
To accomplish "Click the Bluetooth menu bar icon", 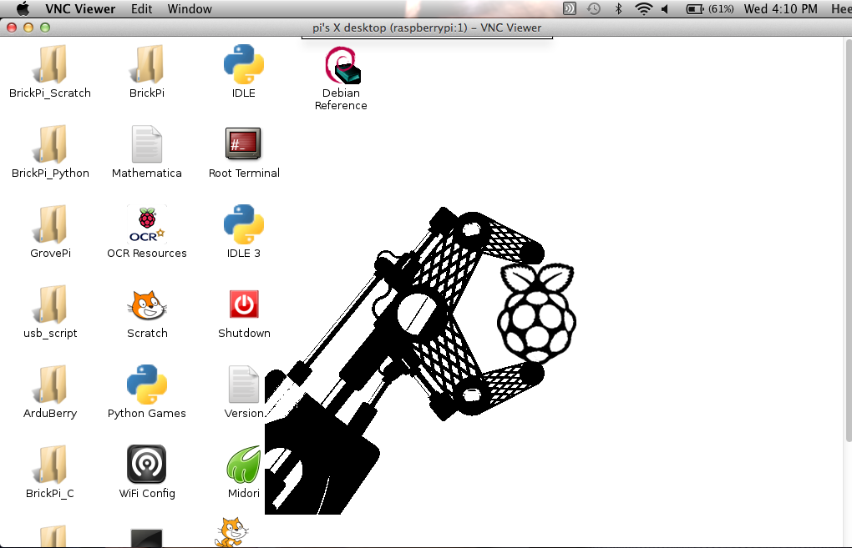I will tap(618, 8).
